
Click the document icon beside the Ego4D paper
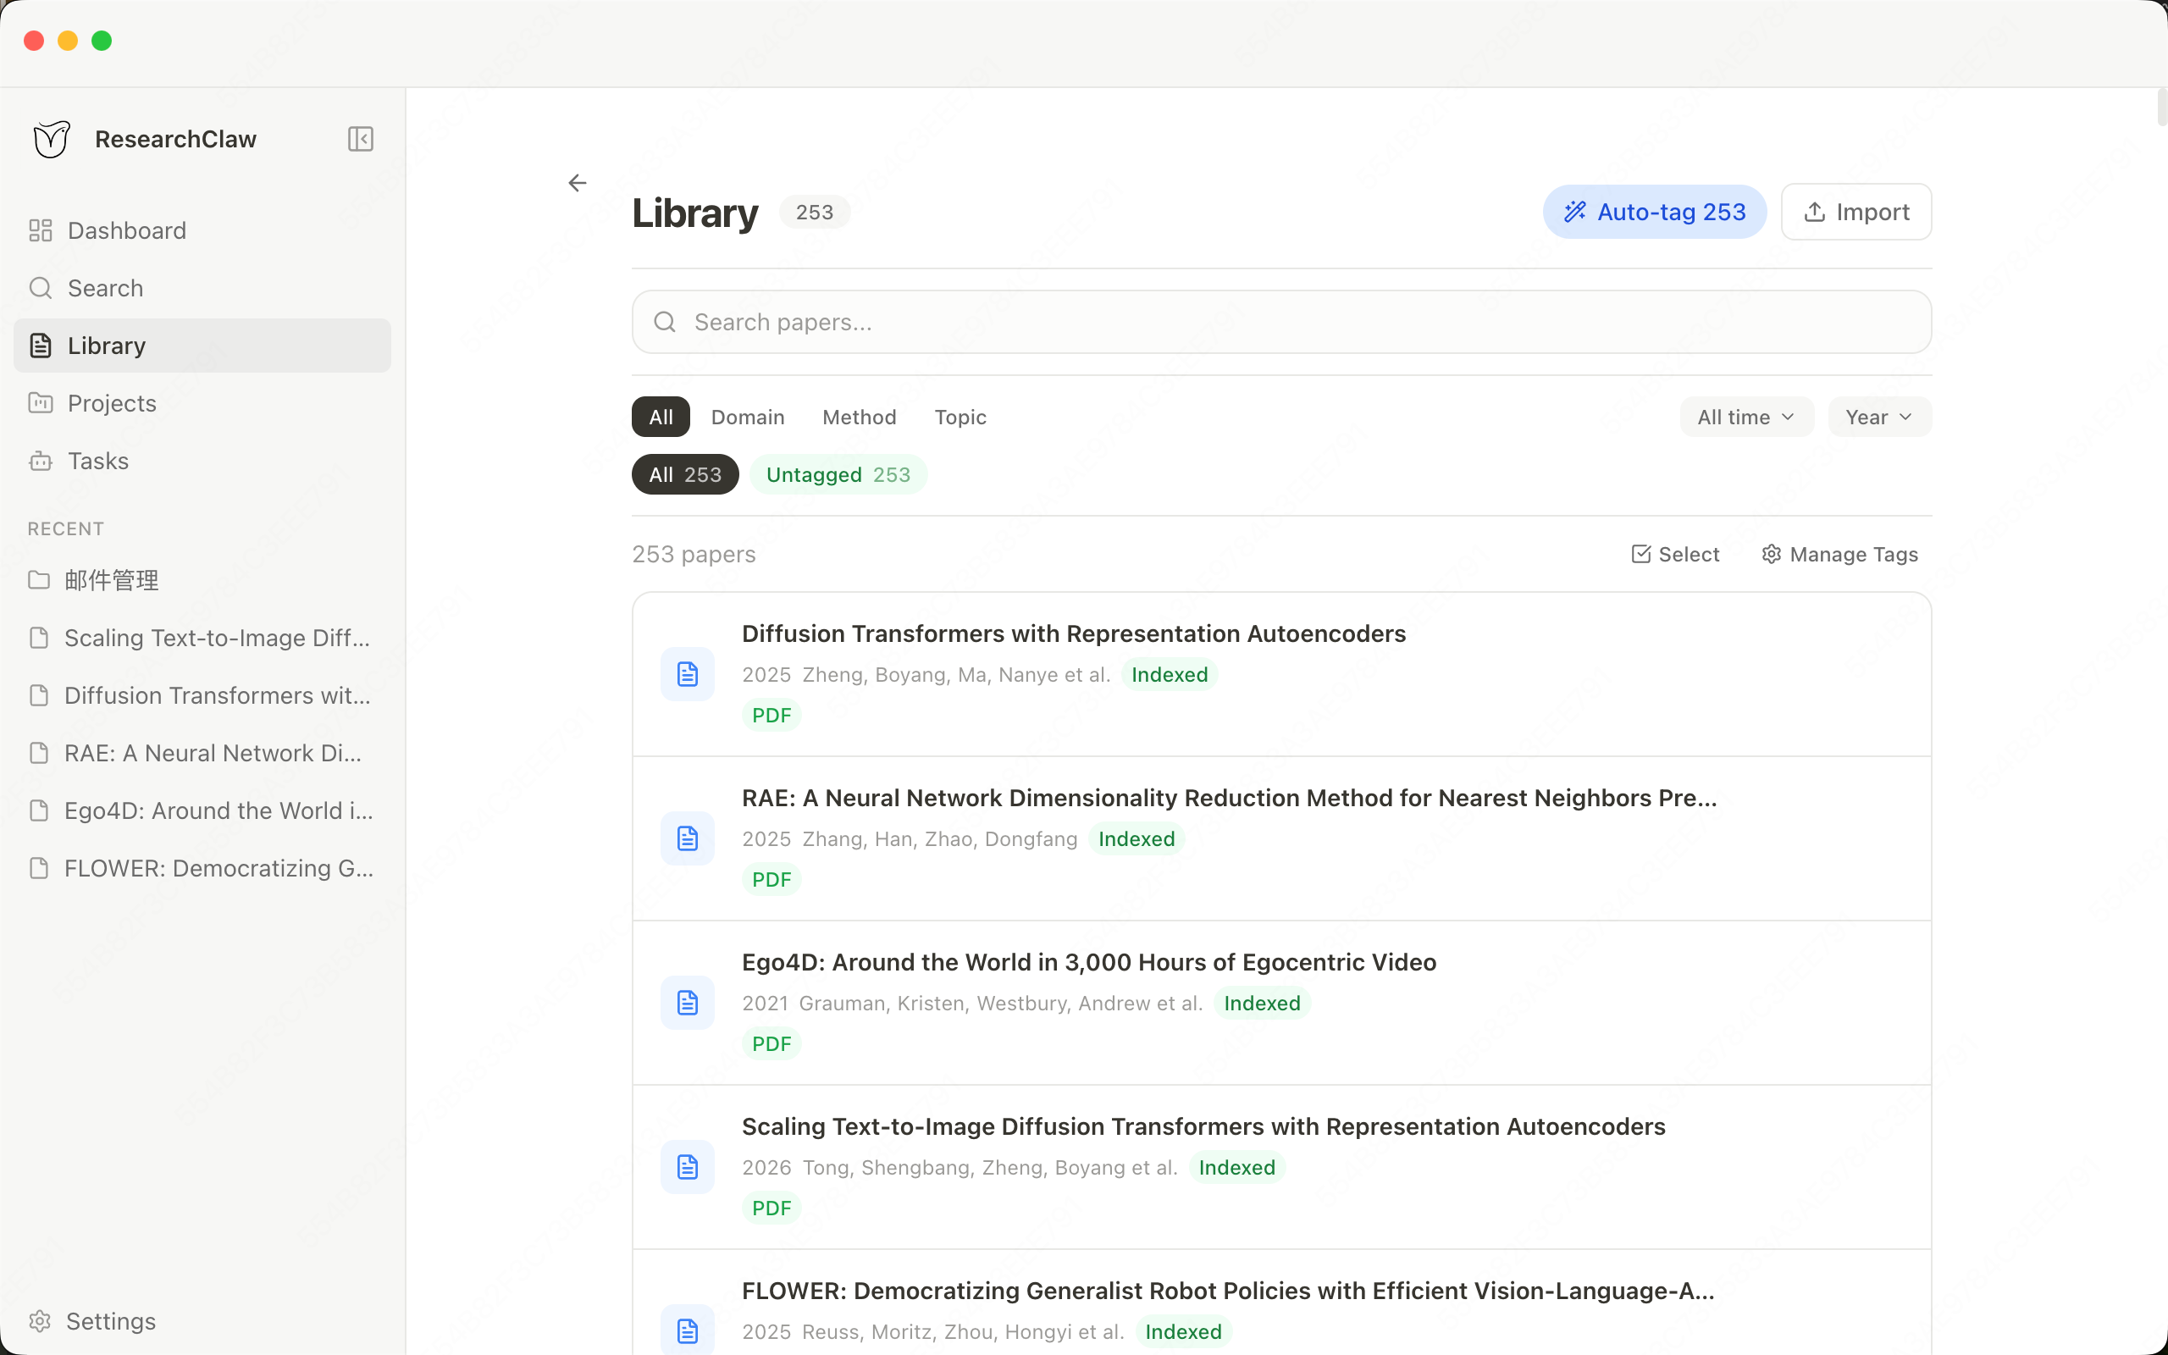point(686,1002)
